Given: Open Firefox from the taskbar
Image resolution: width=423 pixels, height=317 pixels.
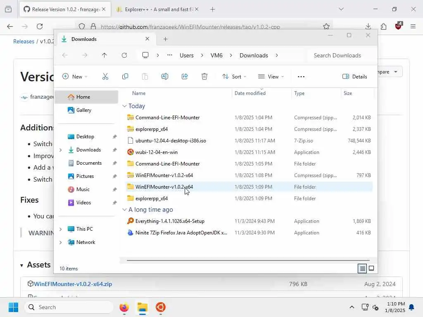Looking at the screenshot, I should (124, 307).
